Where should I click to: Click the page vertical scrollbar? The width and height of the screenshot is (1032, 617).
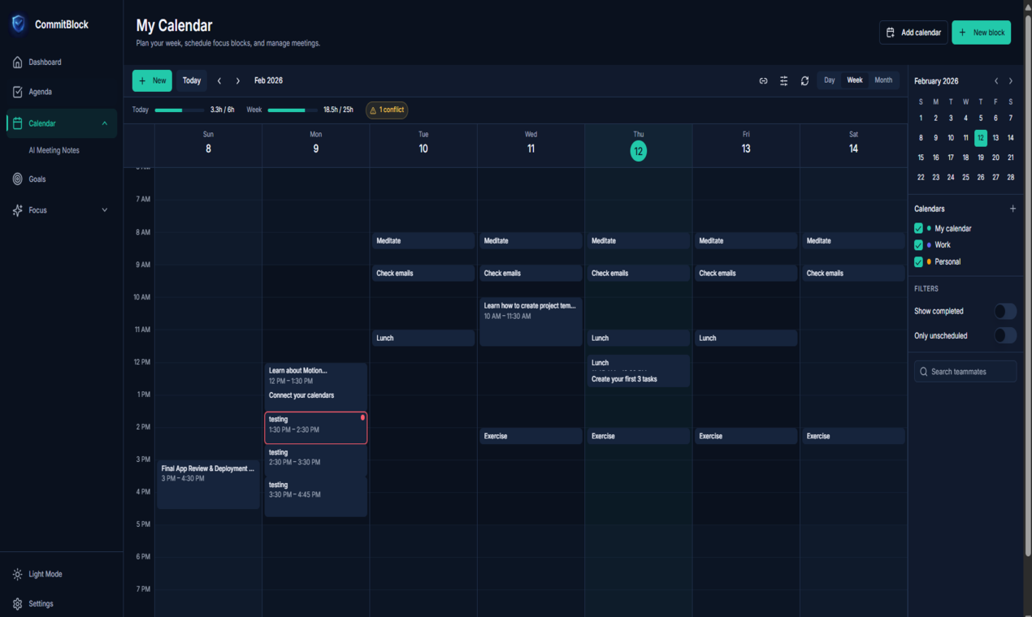tap(1028, 284)
